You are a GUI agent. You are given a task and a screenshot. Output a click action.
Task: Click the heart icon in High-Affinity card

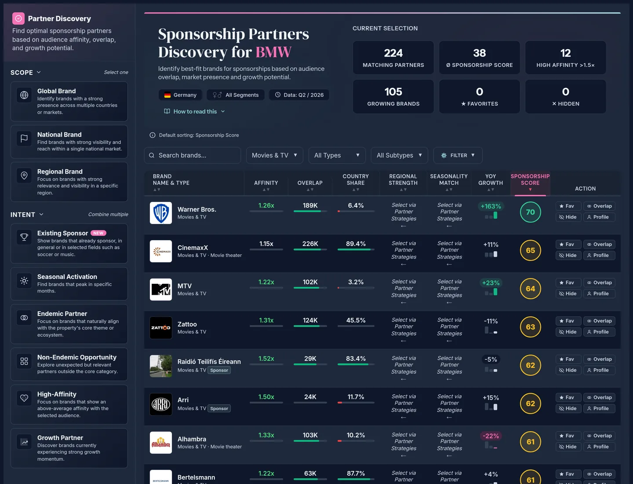point(24,398)
